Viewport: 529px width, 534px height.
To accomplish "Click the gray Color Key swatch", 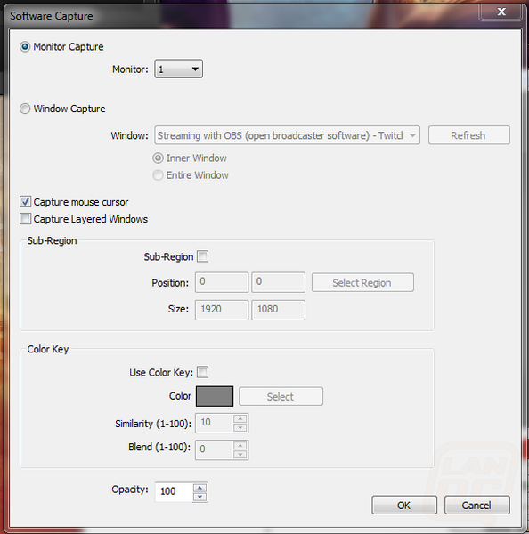I will coord(215,396).
